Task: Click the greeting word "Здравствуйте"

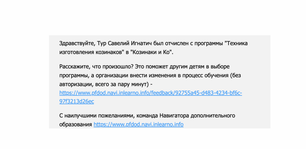Action: pyautogui.click(x=77, y=44)
